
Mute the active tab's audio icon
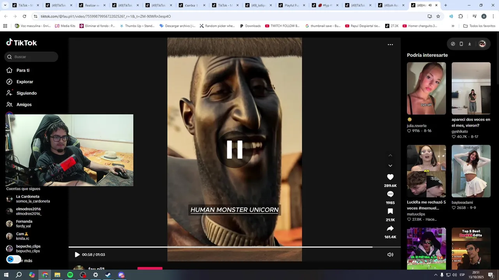click(x=430, y=5)
